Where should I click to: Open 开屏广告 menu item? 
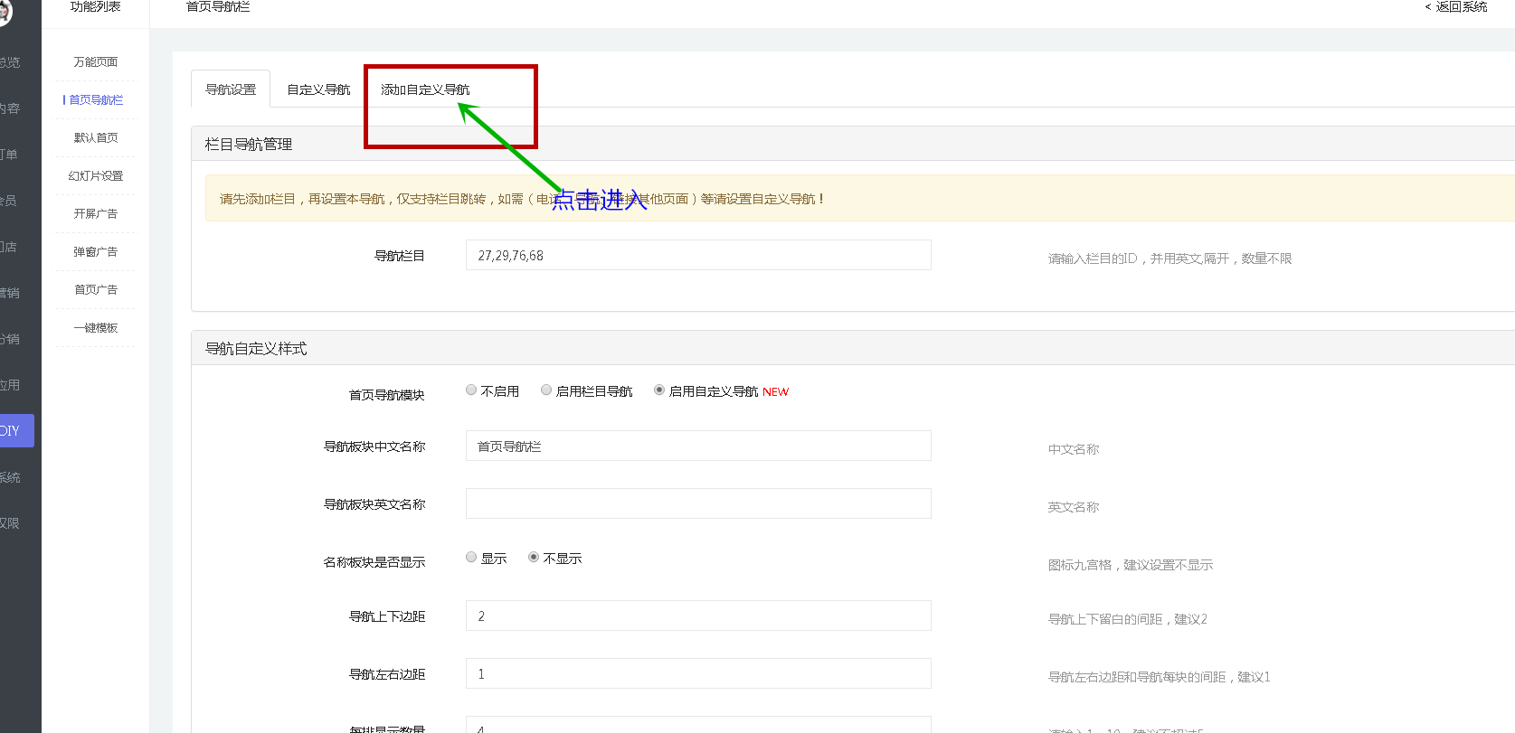[96, 214]
